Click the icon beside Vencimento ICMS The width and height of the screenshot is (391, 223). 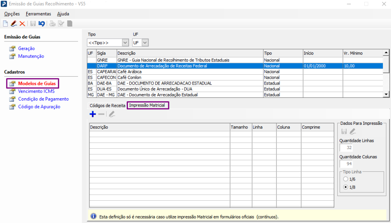click(12, 92)
